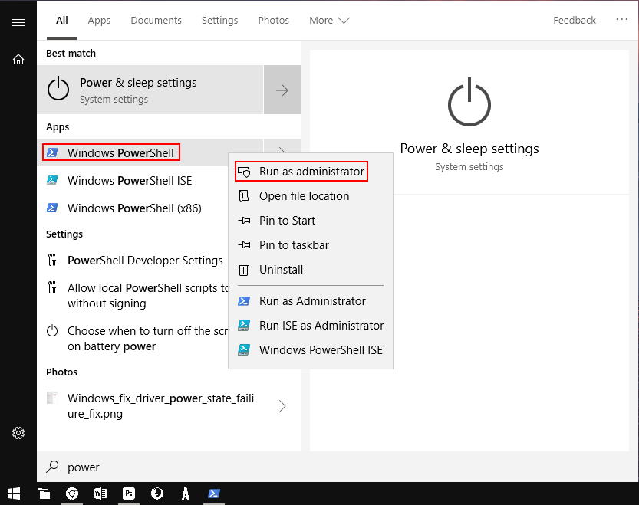The image size is (639, 505).
Task: Open Windows PowerShell ISE result
Action: pos(133,180)
